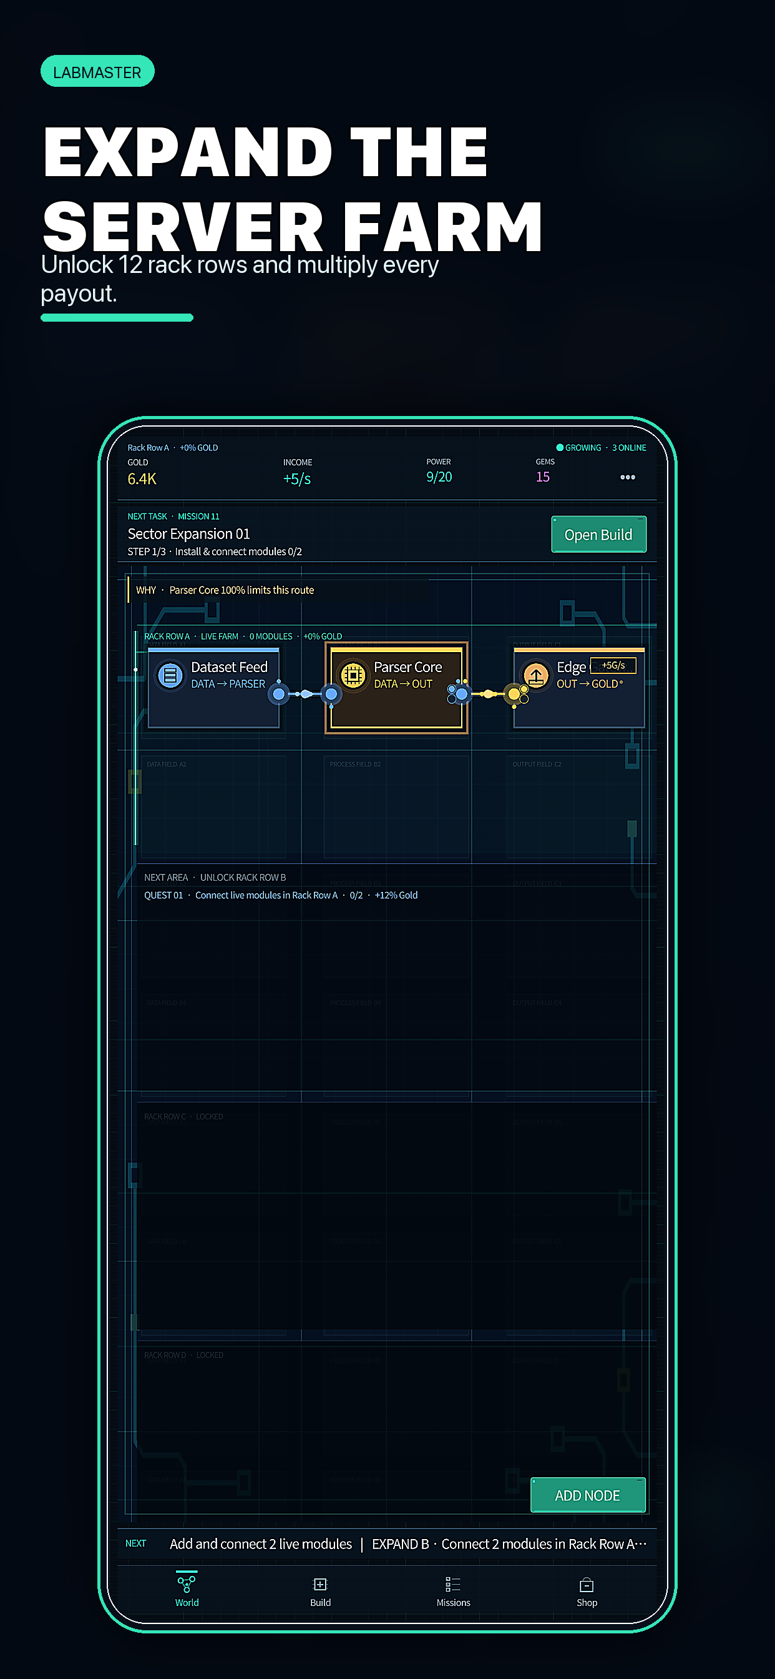Select the Edge output module card
The width and height of the screenshot is (775, 1679).
(x=579, y=688)
